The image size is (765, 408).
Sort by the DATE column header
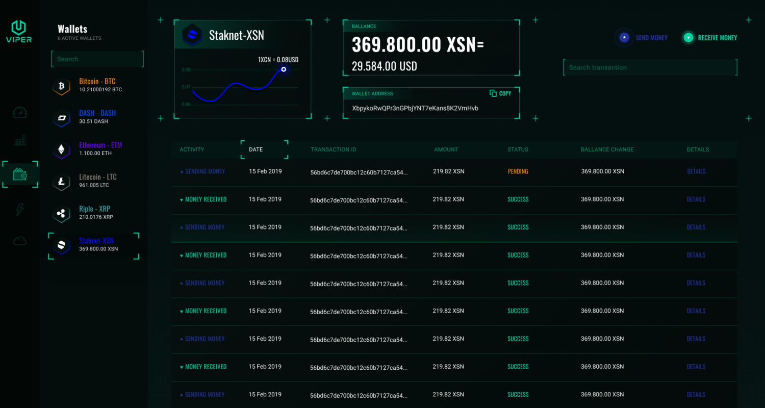click(x=256, y=149)
